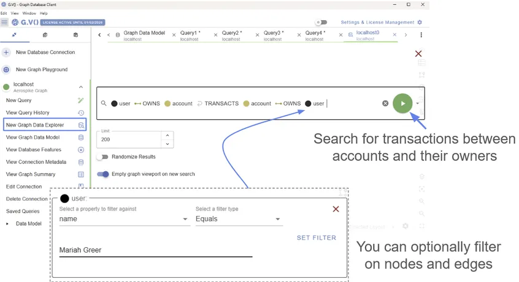This screenshot has height=282, width=519.
Task: Click the plus icon for New Database Connection
Action: click(x=6, y=52)
